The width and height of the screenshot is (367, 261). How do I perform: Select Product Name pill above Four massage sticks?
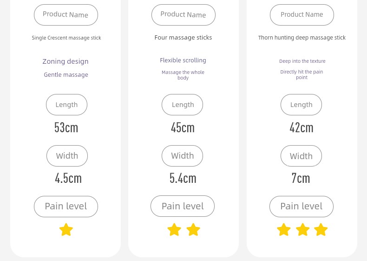[x=183, y=15]
